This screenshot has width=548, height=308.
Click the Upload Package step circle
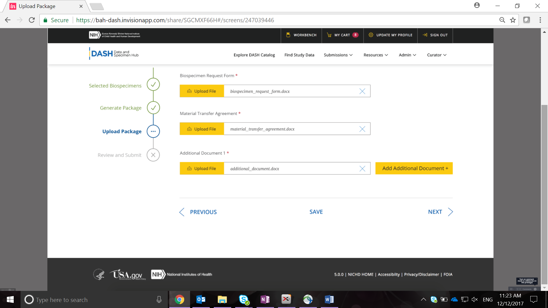tap(153, 131)
